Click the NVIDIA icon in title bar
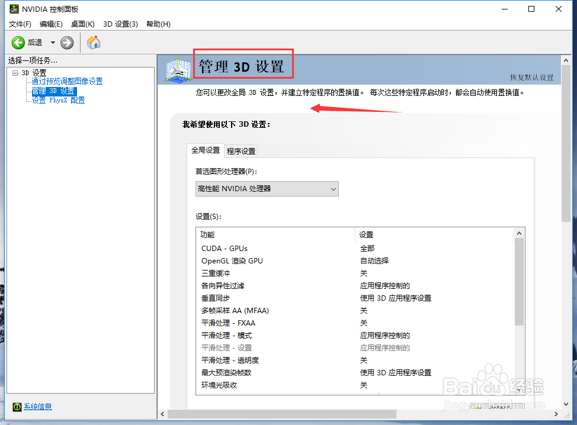The image size is (577, 425). click(14, 9)
